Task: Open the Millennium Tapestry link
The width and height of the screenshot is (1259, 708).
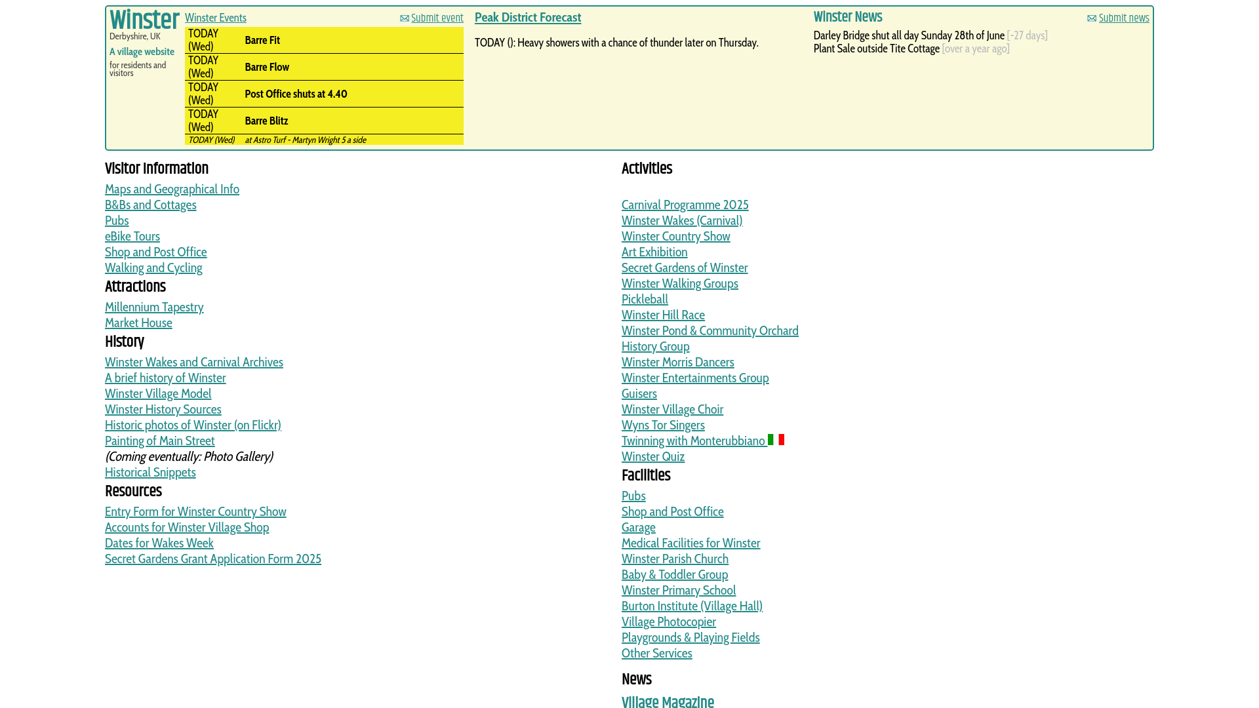Action: click(x=154, y=307)
